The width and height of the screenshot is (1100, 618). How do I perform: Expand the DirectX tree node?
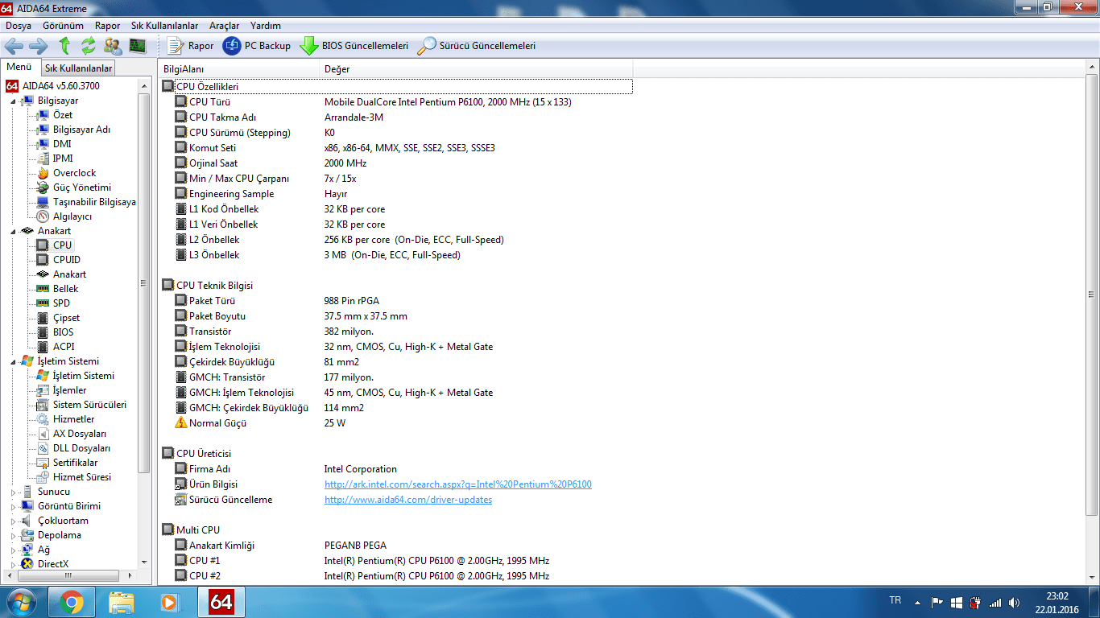pos(12,565)
